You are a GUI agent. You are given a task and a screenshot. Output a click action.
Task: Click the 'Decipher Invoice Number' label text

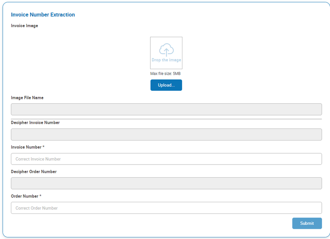tap(35, 122)
